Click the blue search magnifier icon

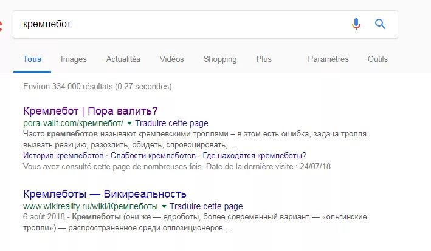pyautogui.click(x=381, y=24)
